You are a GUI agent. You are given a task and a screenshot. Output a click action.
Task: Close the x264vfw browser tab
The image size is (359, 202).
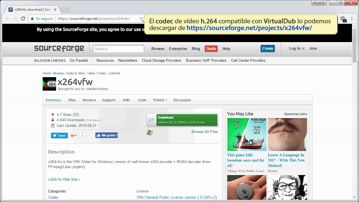tap(55, 10)
